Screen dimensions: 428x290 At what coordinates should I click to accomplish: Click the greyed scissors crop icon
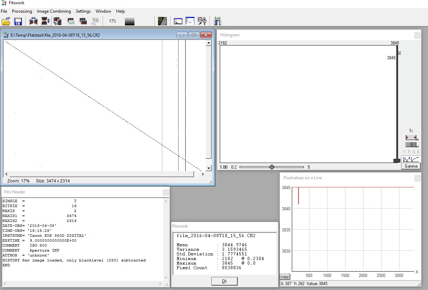click(95, 21)
